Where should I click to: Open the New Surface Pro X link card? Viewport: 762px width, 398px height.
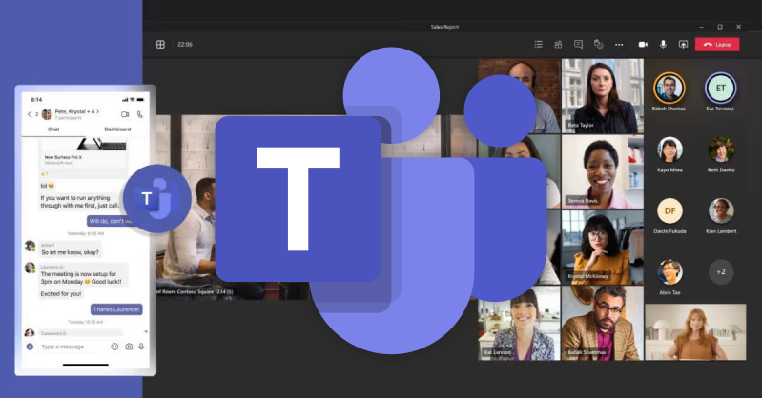click(x=83, y=153)
